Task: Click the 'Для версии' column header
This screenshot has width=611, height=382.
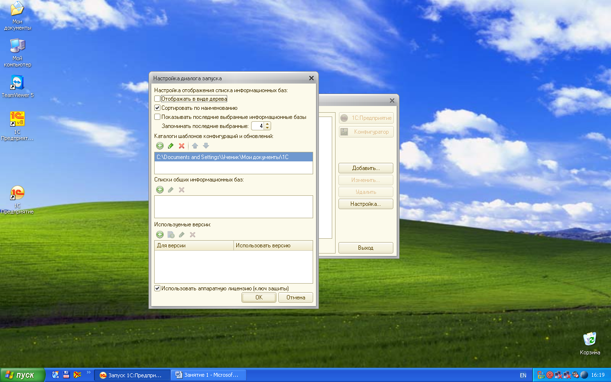Action: (194, 245)
